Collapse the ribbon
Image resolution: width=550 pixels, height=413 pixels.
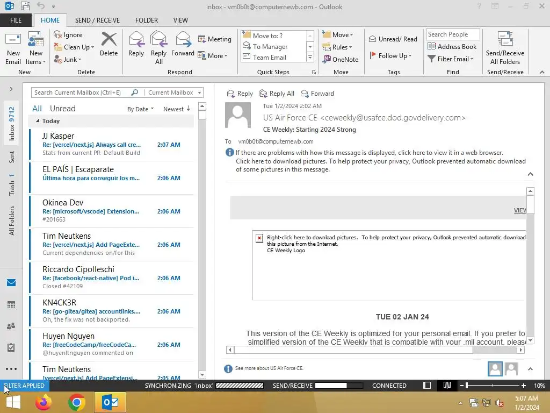pyautogui.click(x=542, y=72)
